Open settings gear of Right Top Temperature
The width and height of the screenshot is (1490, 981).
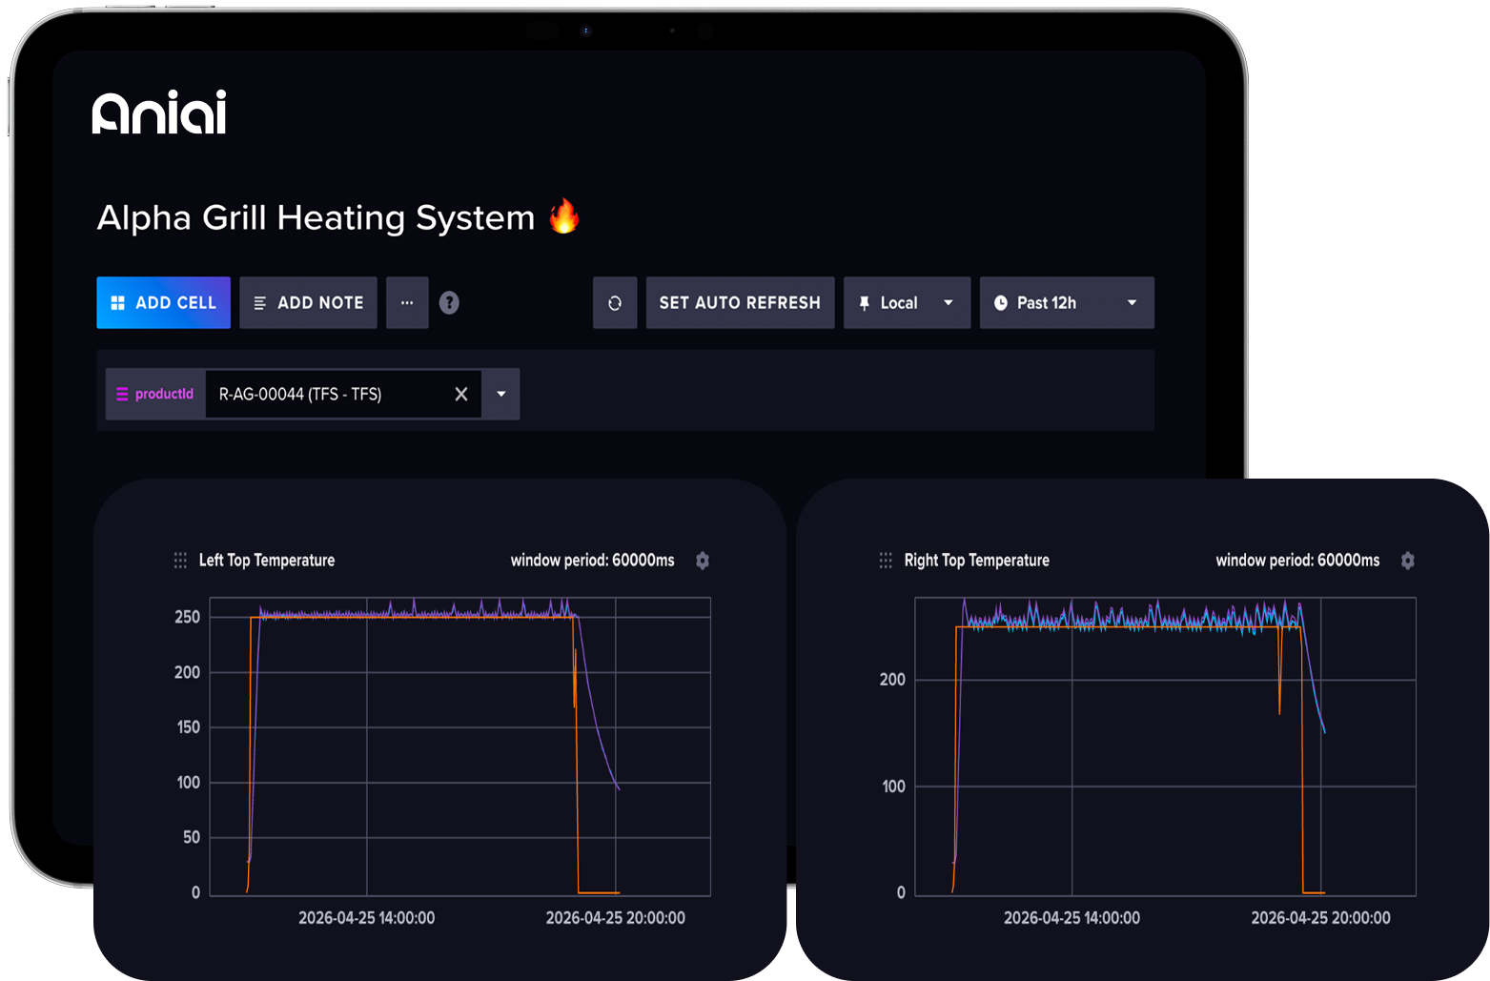pyautogui.click(x=1408, y=561)
